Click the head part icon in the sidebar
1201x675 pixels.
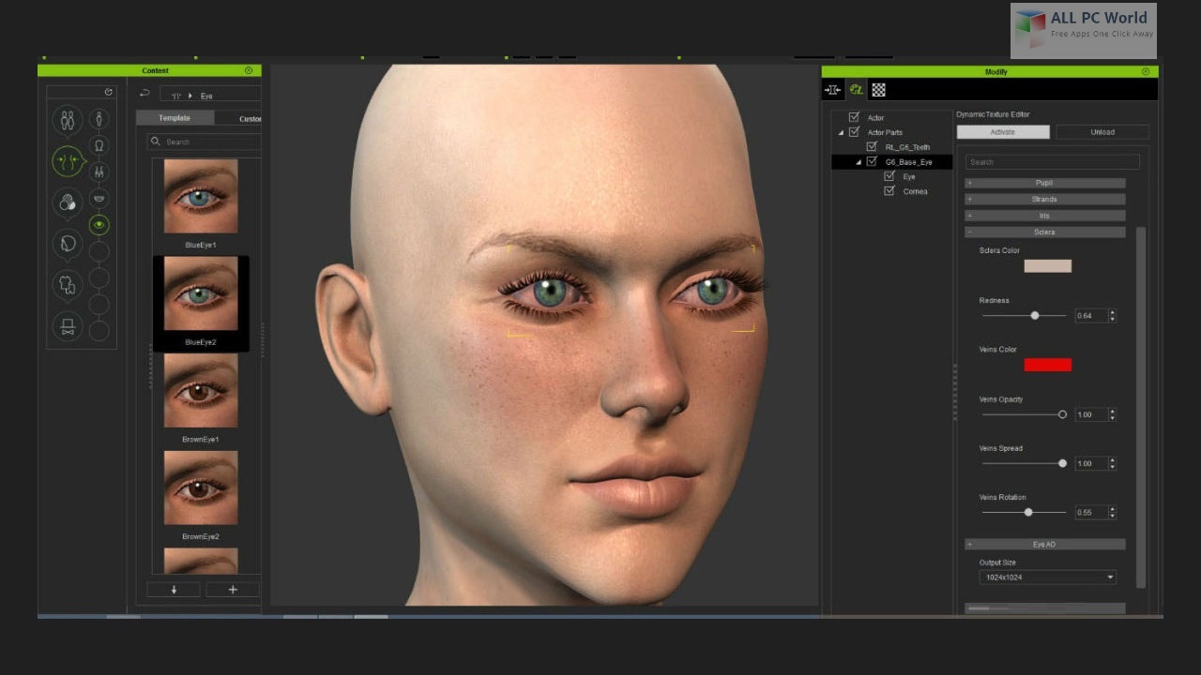98,144
